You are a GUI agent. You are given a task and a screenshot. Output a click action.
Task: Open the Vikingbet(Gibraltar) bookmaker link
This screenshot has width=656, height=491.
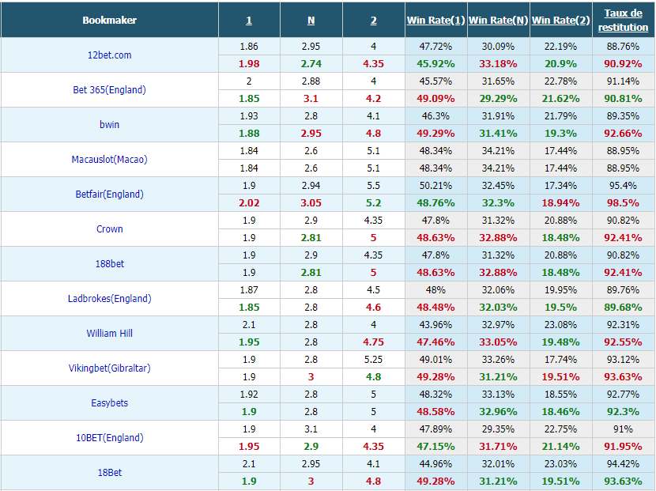point(109,368)
